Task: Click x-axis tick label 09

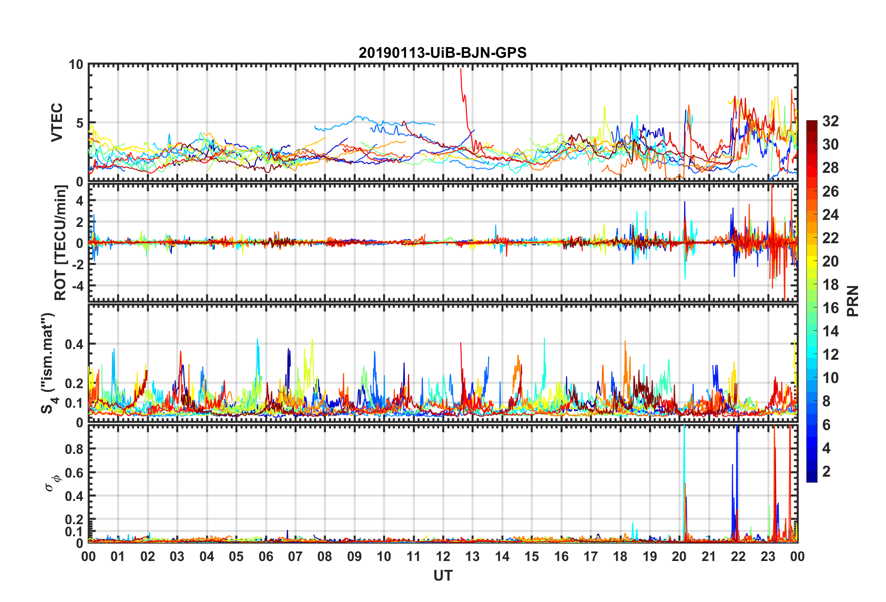Action: coord(354,556)
